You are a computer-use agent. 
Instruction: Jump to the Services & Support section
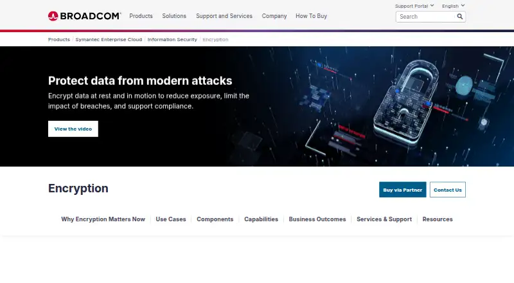point(384,219)
